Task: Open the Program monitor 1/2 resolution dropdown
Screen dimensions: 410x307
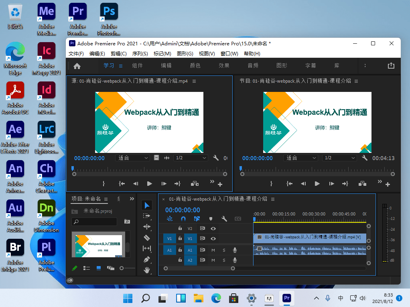Action: 339,158
